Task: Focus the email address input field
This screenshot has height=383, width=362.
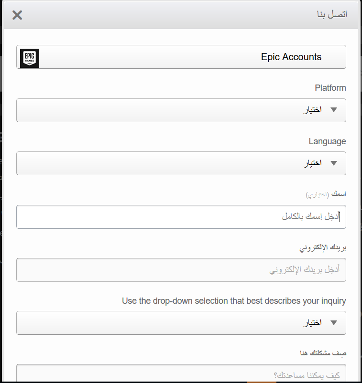Action: point(181,270)
